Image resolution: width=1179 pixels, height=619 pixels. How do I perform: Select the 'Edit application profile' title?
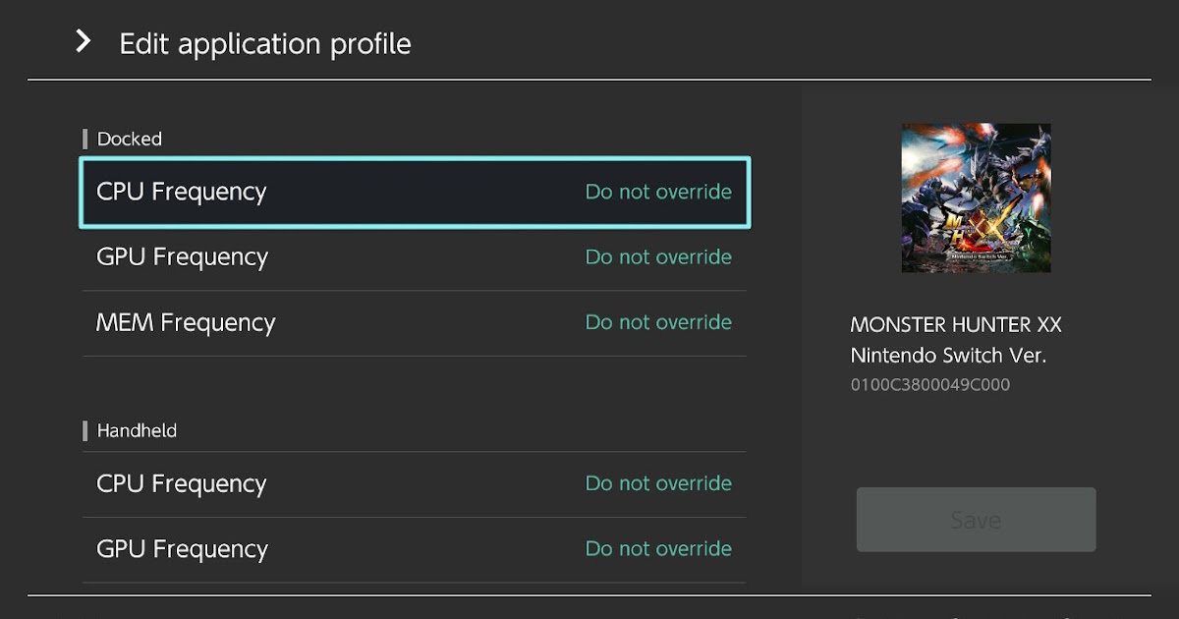pyautogui.click(x=264, y=43)
